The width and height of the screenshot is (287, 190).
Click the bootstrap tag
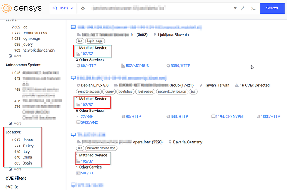125,91
